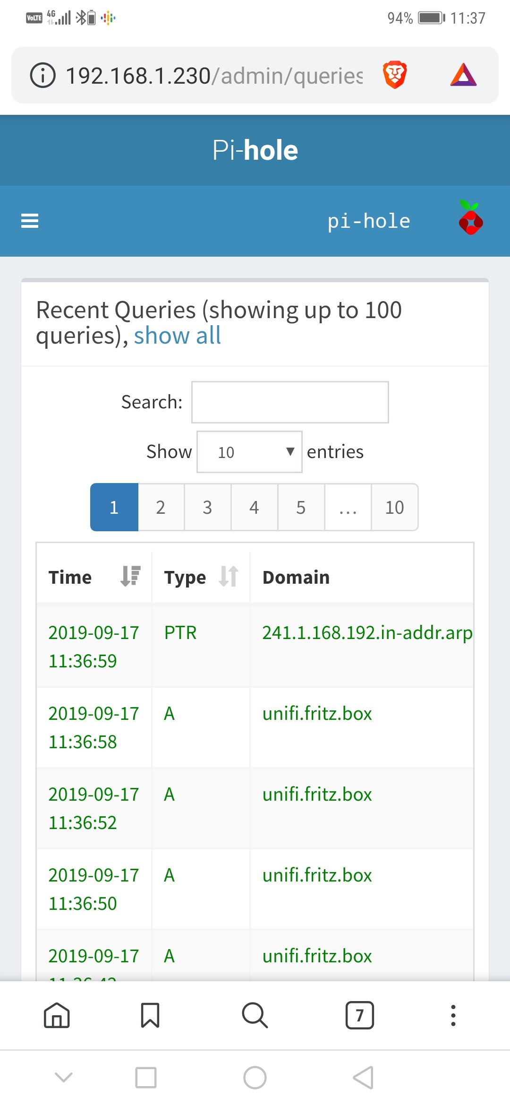Image resolution: width=510 pixels, height=1106 pixels.
Task: Tap the Brave Rewards triangle icon
Action: tap(463, 75)
